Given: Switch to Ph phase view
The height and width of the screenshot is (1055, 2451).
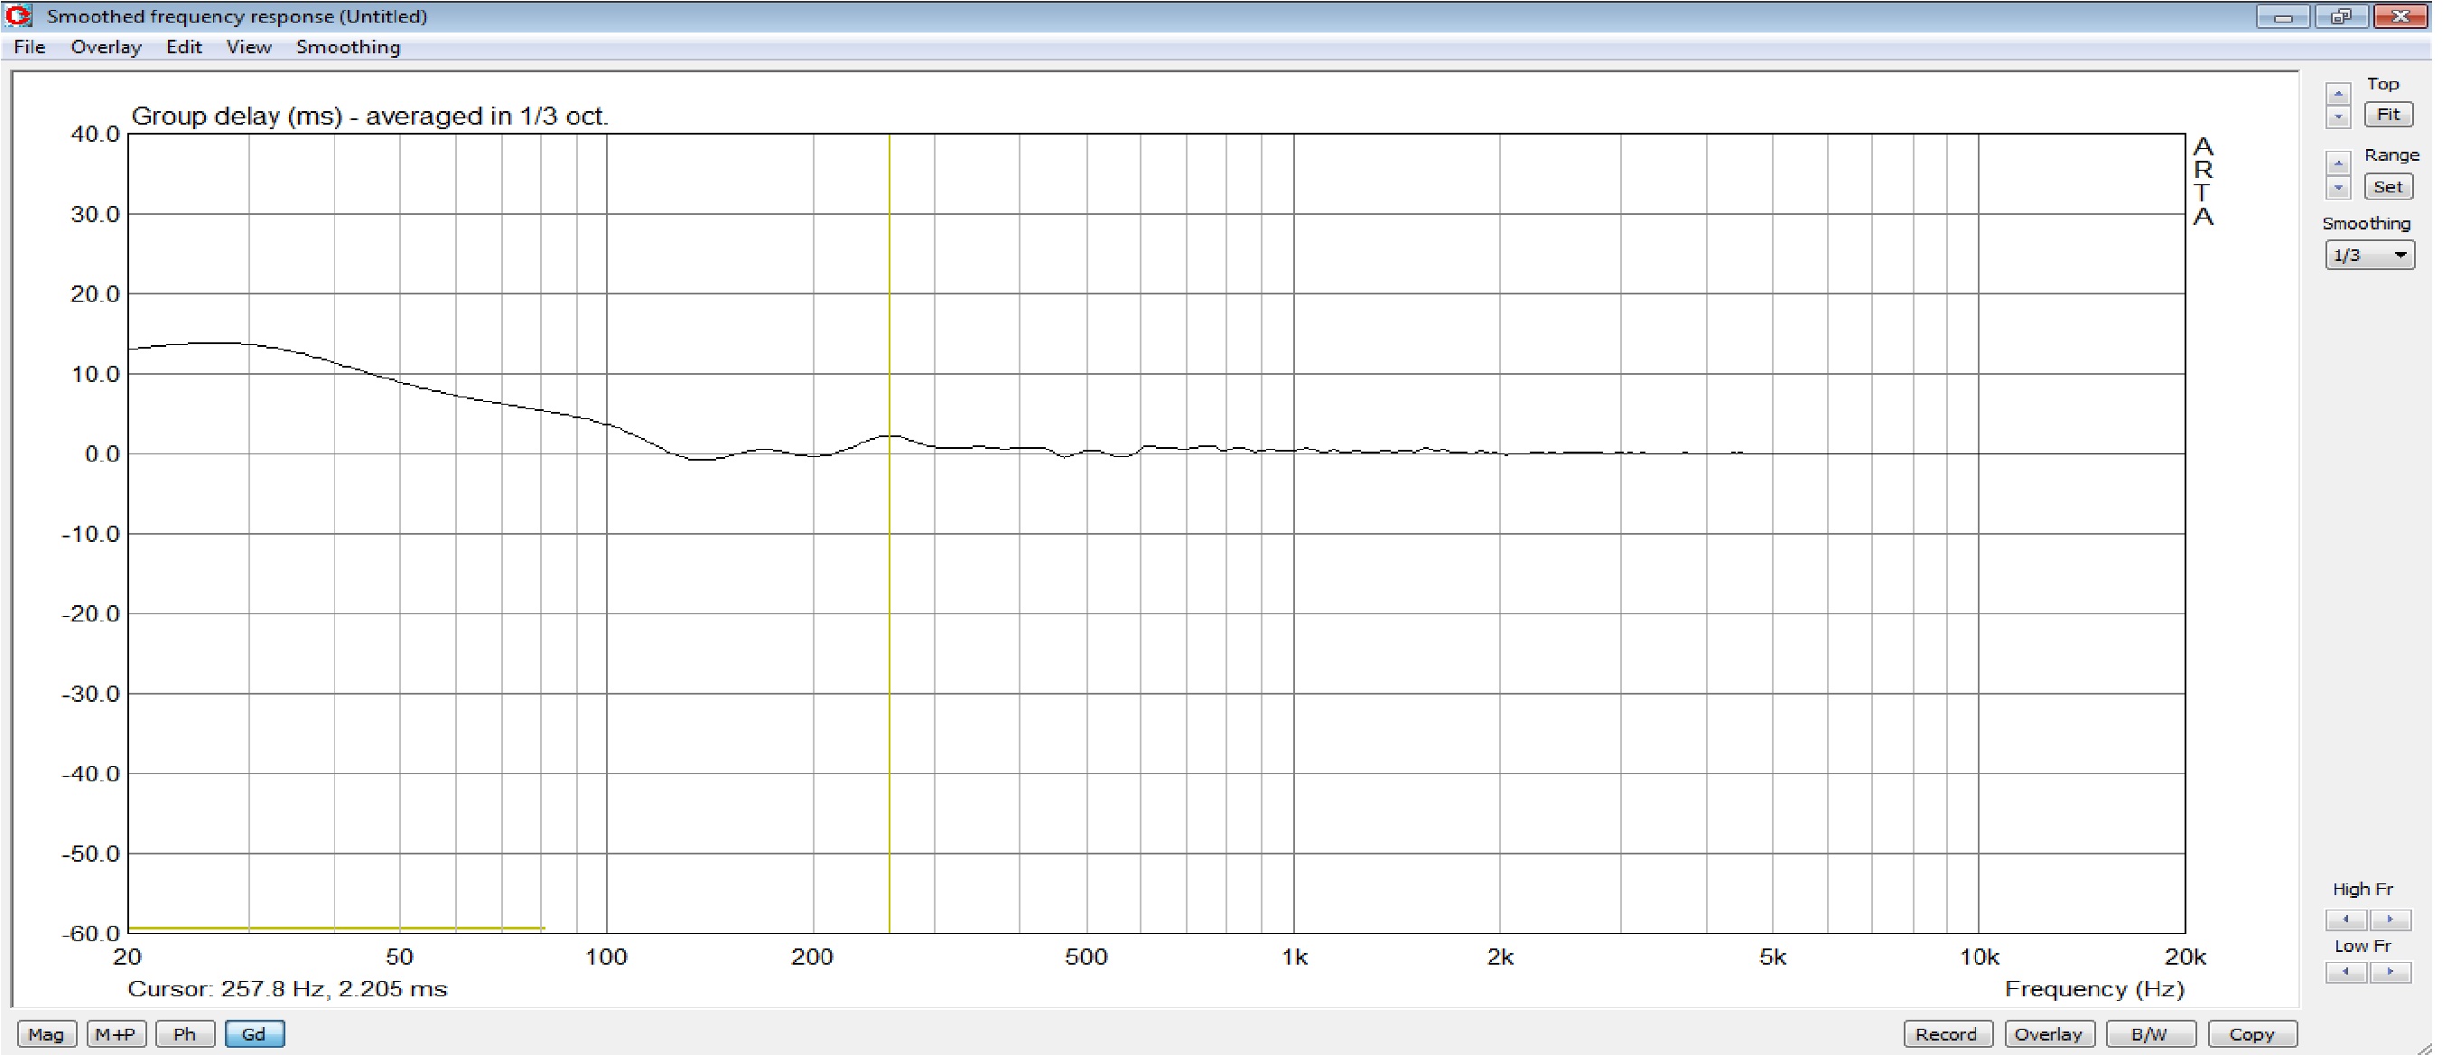Looking at the screenshot, I should point(184,1034).
